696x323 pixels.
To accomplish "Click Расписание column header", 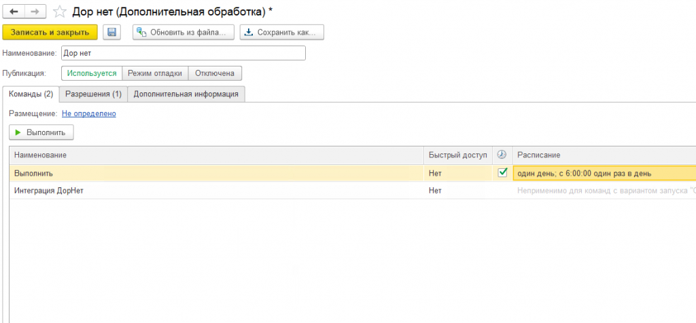I will tap(604, 155).
